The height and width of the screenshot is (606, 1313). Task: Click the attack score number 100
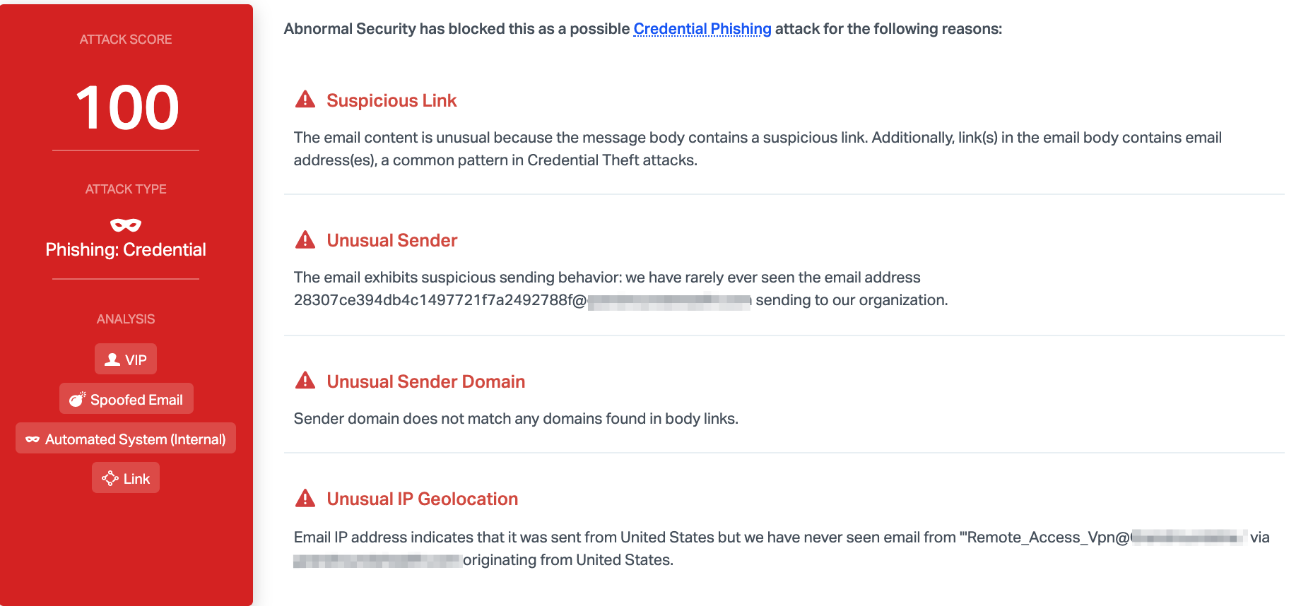point(127,107)
